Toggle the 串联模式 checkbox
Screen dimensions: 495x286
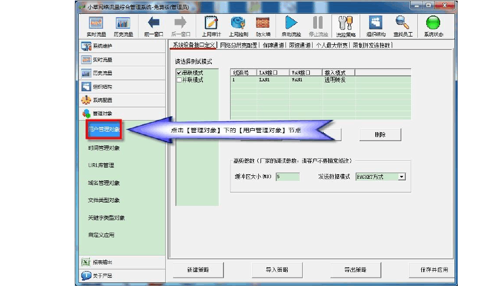[x=179, y=73]
